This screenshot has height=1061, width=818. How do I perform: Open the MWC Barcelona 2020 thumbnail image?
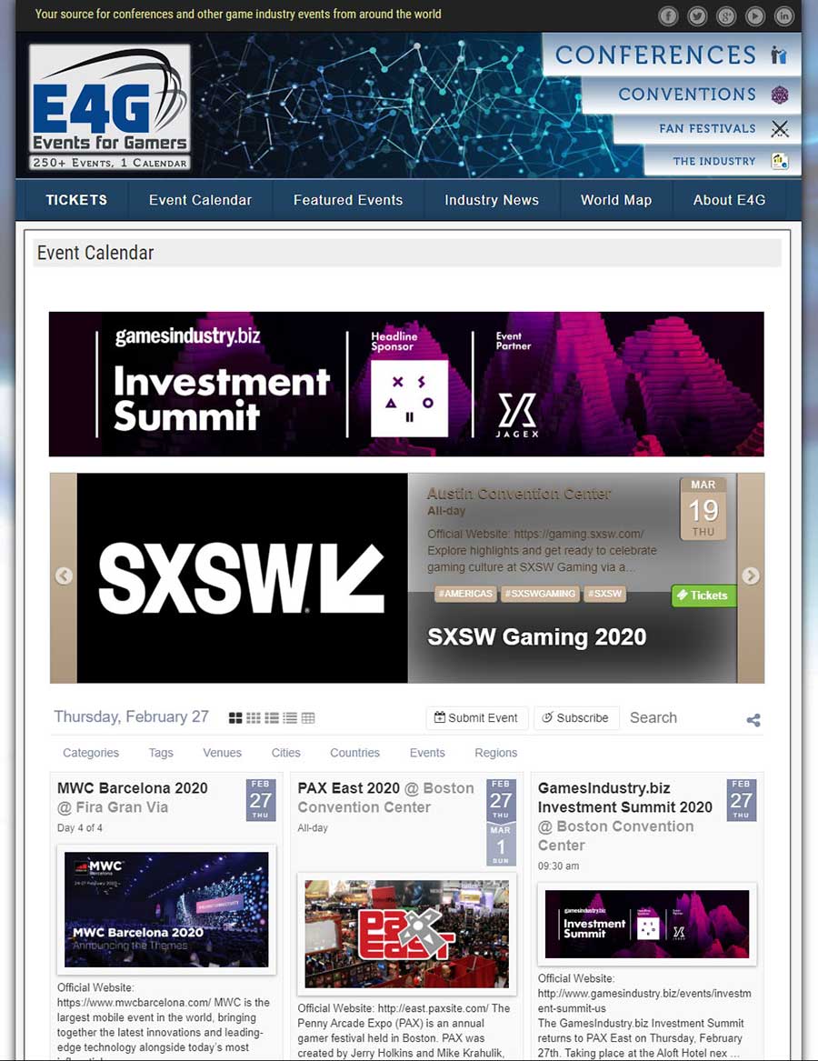[x=166, y=909]
